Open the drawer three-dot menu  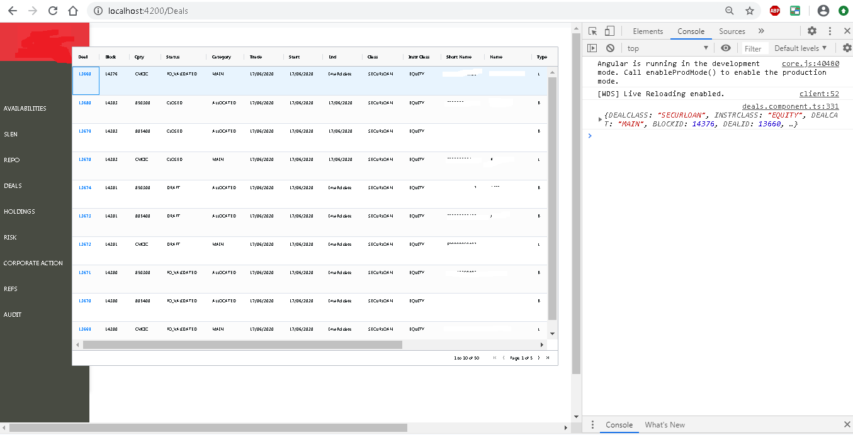click(x=592, y=425)
